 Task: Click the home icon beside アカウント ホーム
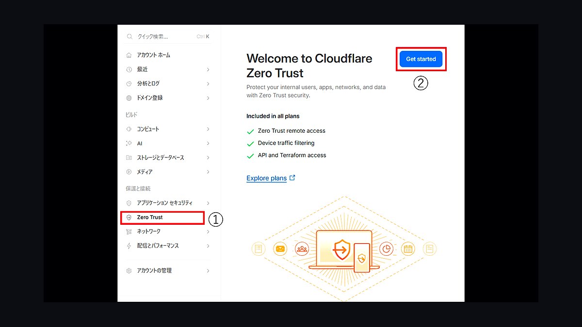point(129,55)
